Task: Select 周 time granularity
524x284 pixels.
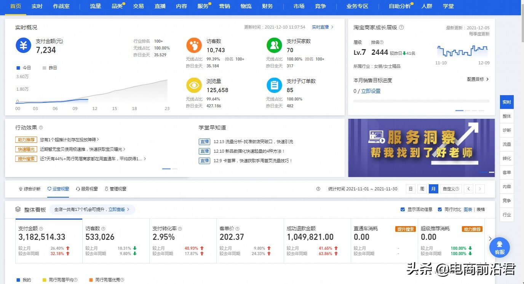Action: pyautogui.click(x=422, y=189)
